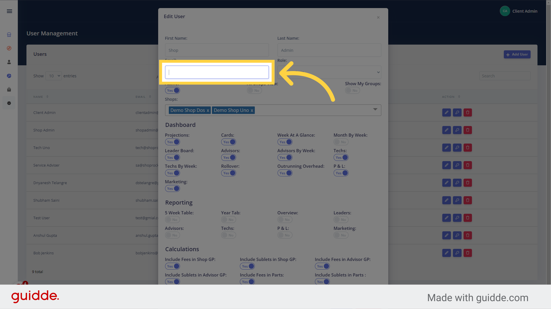Screen dimensions: 551x309
Task: Toggle Reporting 5 Week Table switch
Action: tap(173, 220)
